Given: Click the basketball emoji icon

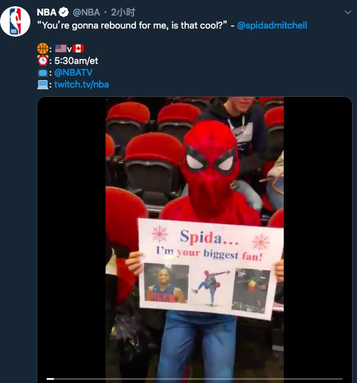Looking at the screenshot, I should point(43,48).
